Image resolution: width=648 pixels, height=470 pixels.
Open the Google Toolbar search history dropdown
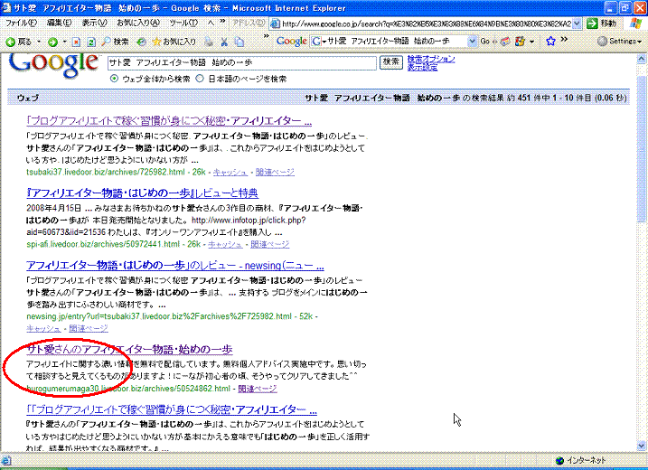tap(472, 41)
